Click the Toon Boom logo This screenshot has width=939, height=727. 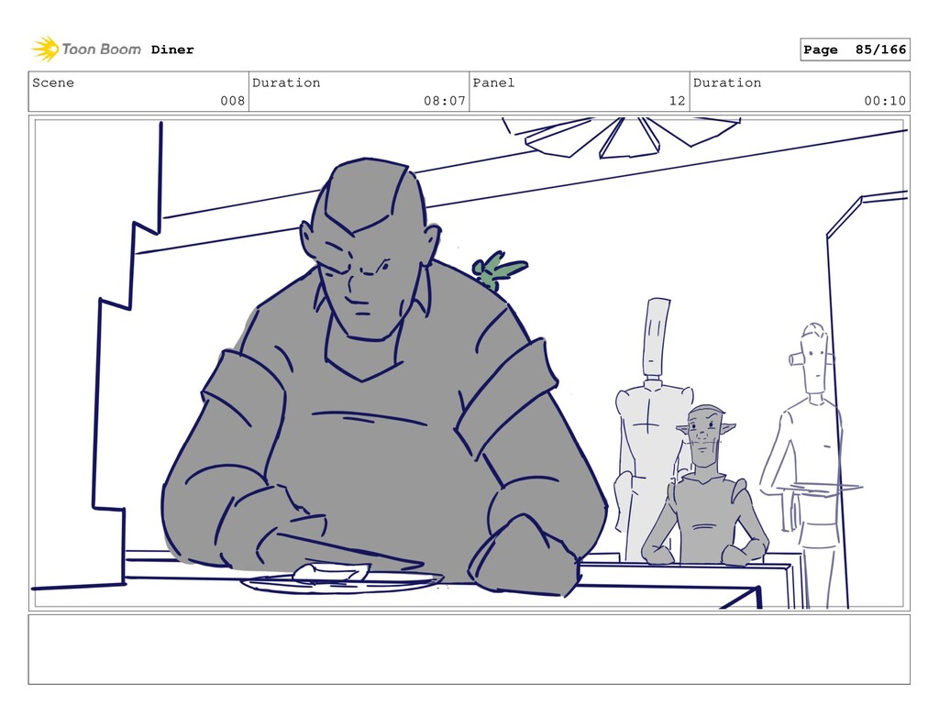click(x=86, y=50)
